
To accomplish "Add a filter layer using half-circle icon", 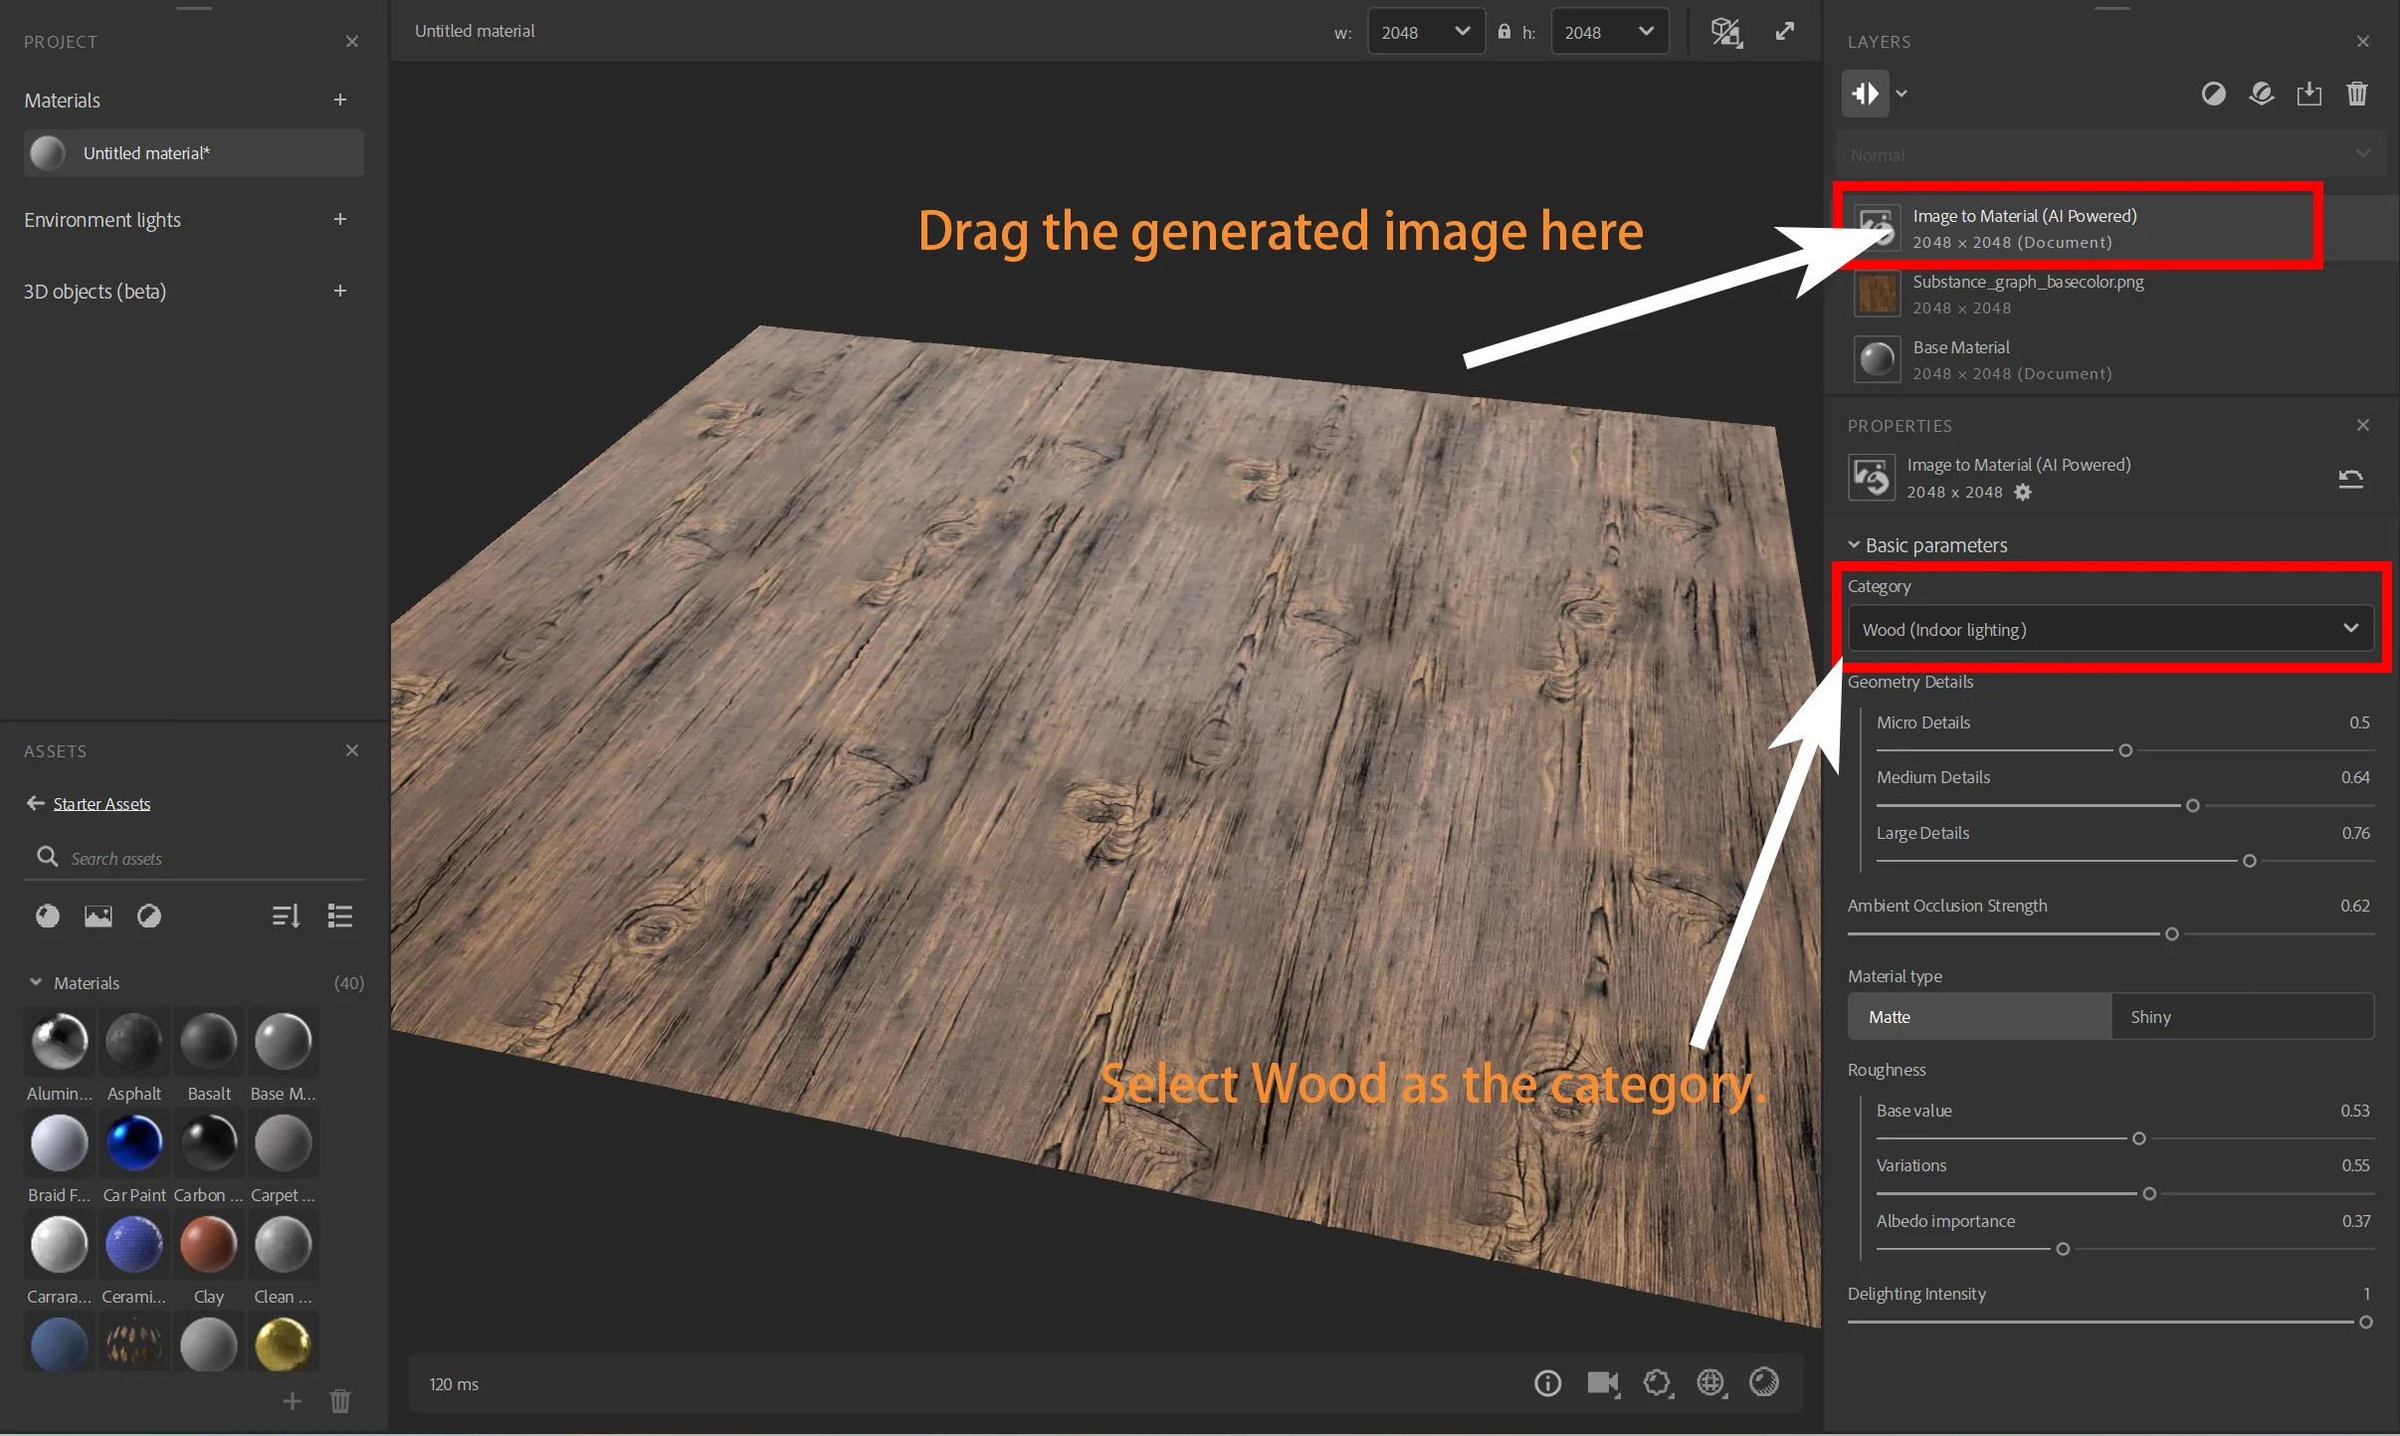I will [2213, 94].
